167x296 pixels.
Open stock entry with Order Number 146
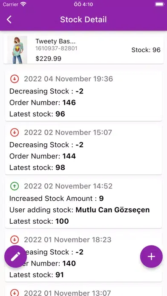(83, 96)
